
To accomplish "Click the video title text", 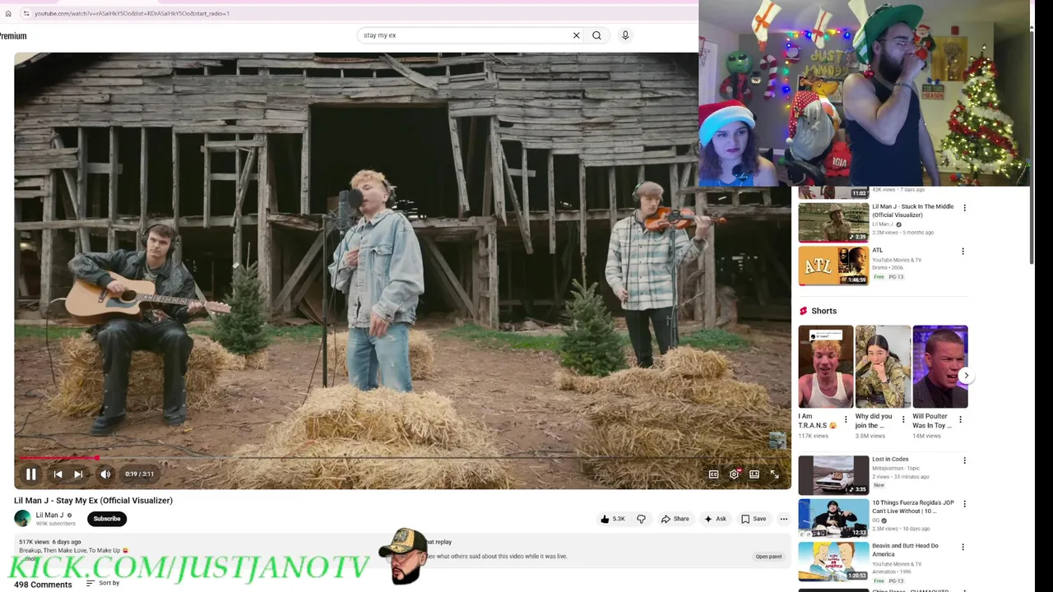I will [x=93, y=500].
